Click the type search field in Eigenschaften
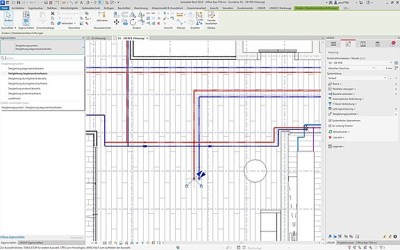Screen dimensions: 400x250 pyautogui.click(x=42, y=58)
